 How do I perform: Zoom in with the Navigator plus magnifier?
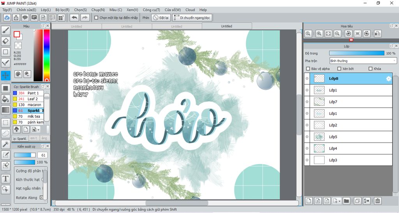[x=319, y=33]
